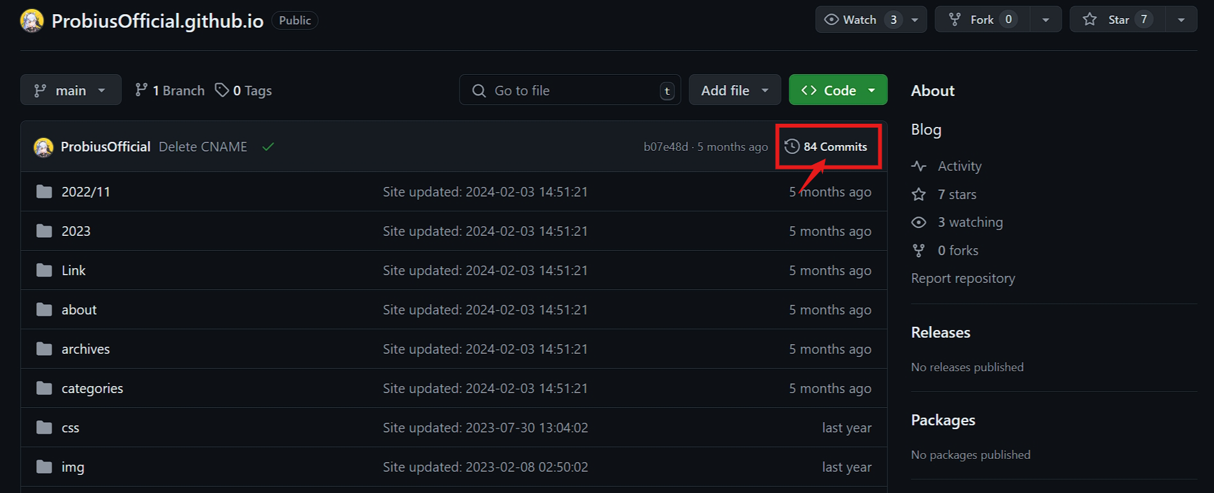
Task: Click the folder icon for Link
Action: point(44,270)
